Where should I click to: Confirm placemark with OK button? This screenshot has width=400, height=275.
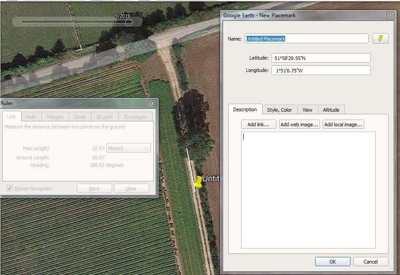332,262
